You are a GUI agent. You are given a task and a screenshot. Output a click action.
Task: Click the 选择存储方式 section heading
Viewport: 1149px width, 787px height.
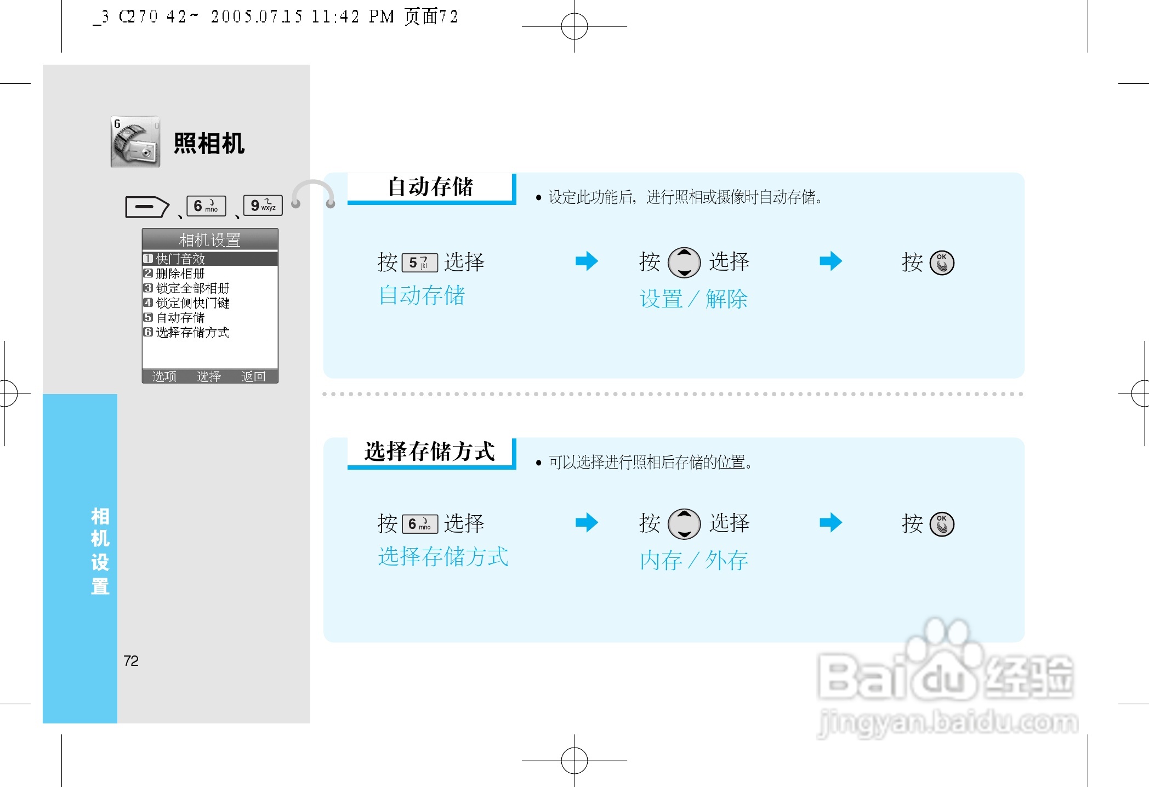[430, 452]
